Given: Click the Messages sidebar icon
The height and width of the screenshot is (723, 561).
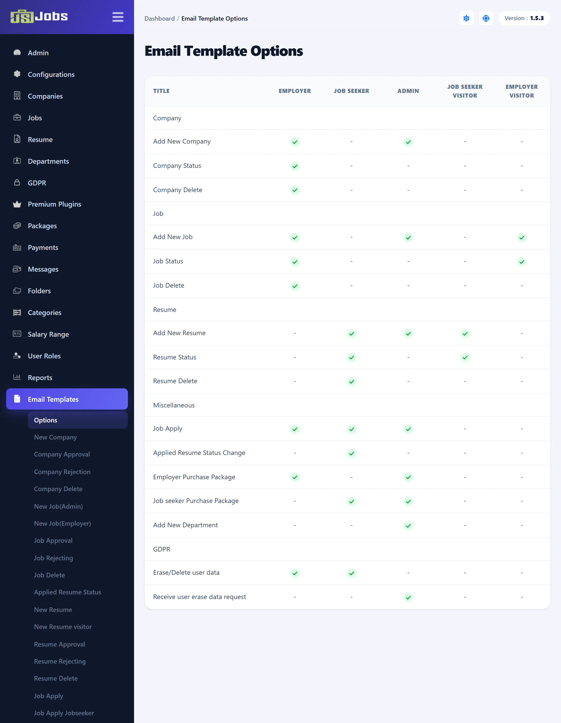Looking at the screenshot, I should (17, 269).
